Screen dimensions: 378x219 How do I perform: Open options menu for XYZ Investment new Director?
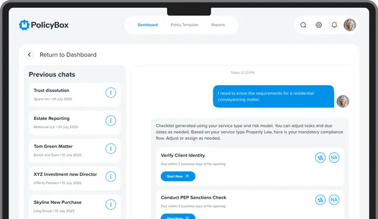(110, 176)
